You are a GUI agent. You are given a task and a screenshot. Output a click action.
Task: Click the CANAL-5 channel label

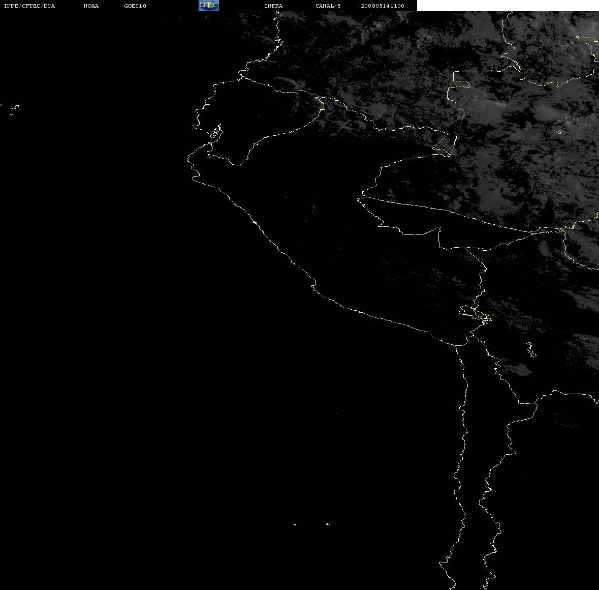(x=328, y=6)
